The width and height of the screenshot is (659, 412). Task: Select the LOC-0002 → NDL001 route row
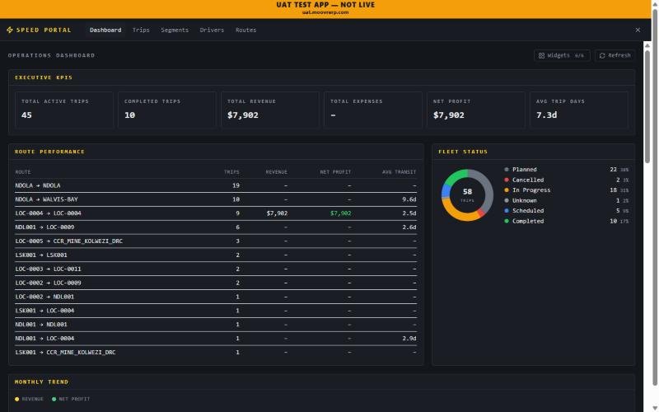coord(216,297)
